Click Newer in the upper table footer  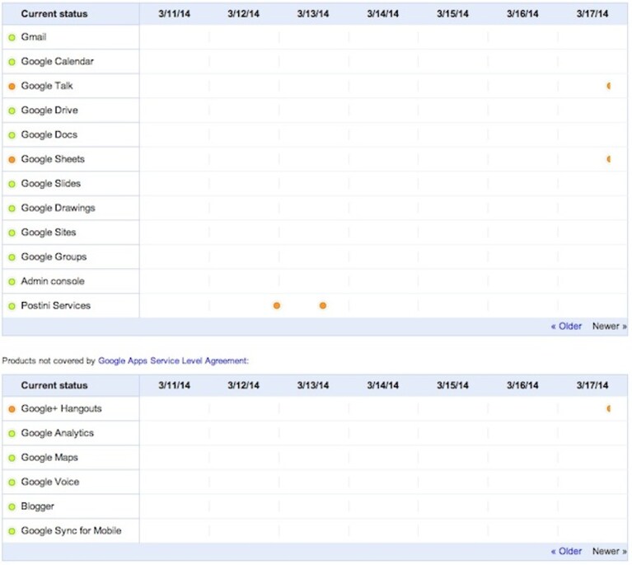click(610, 326)
